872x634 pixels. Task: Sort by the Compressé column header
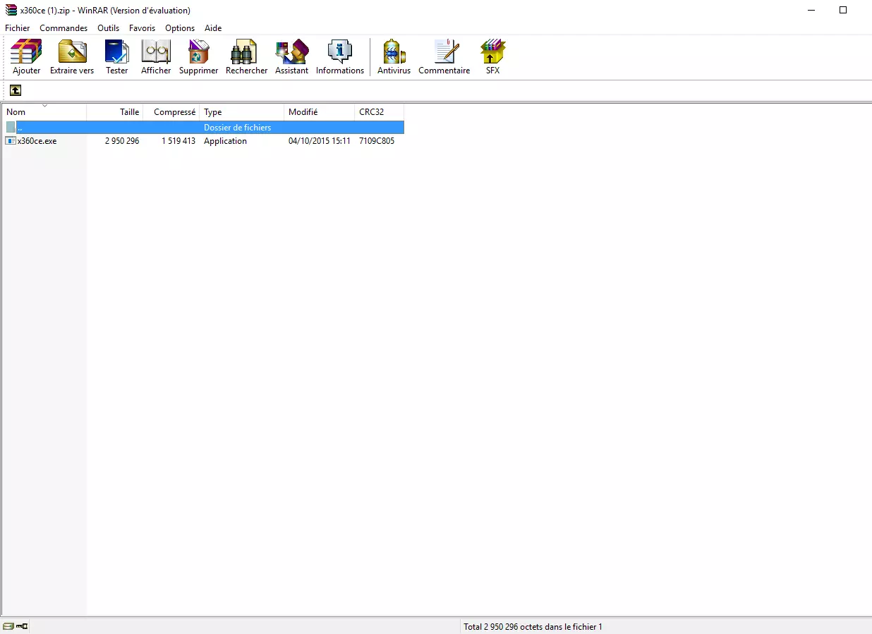[171, 112]
